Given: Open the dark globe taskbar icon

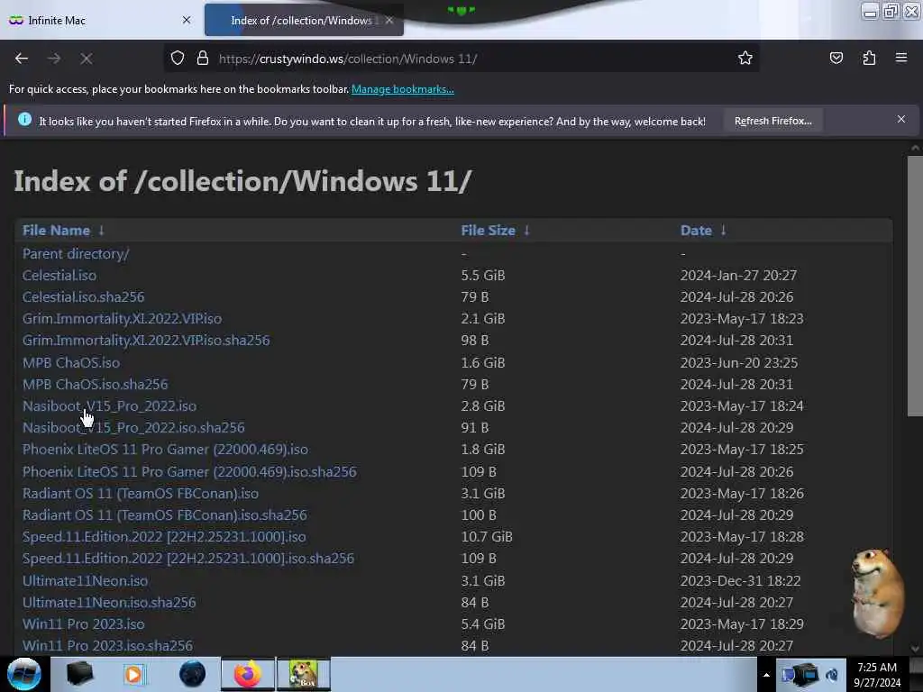Looking at the screenshot, I should pyautogui.click(x=192, y=674).
